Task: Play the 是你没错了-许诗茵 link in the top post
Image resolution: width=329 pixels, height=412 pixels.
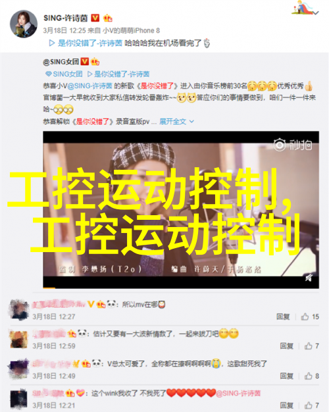Action: (86, 43)
